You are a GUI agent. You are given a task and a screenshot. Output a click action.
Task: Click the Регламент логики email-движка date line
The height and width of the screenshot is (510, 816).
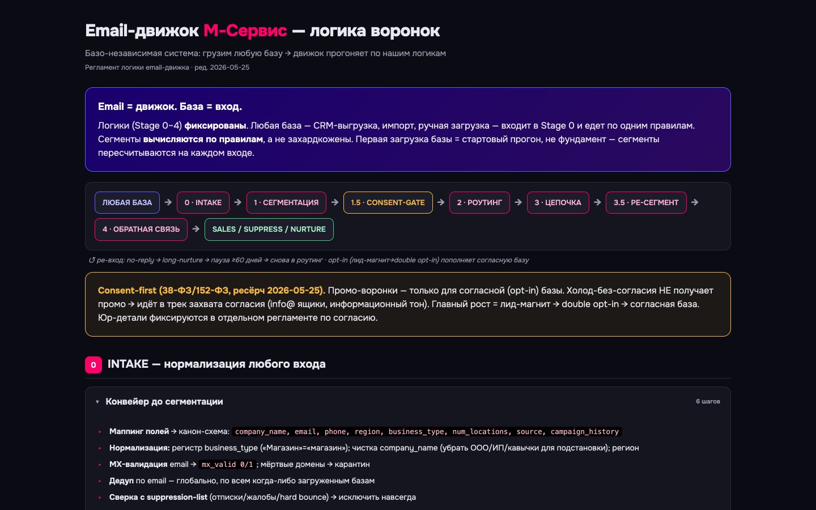(x=167, y=67)
